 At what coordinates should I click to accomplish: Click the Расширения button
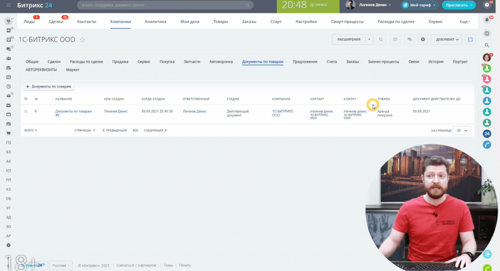349,39
